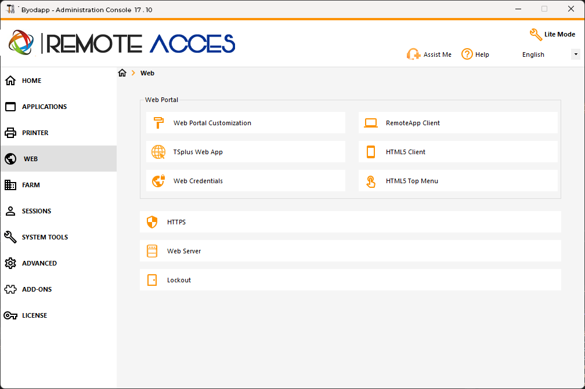Click the Help question mark icon
Screen dimensions: 585x389
coord(467,54)
